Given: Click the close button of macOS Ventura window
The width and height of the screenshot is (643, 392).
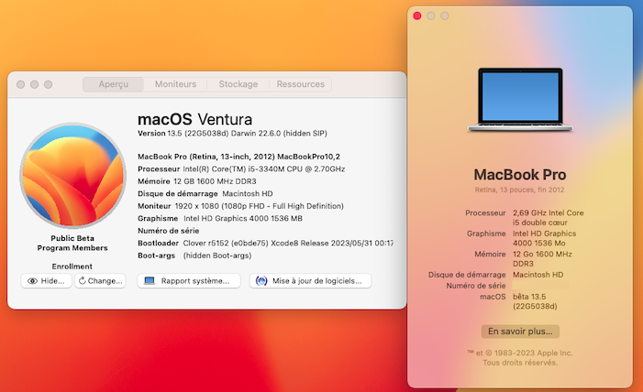Looking at the screenshot, I should 20,84.
